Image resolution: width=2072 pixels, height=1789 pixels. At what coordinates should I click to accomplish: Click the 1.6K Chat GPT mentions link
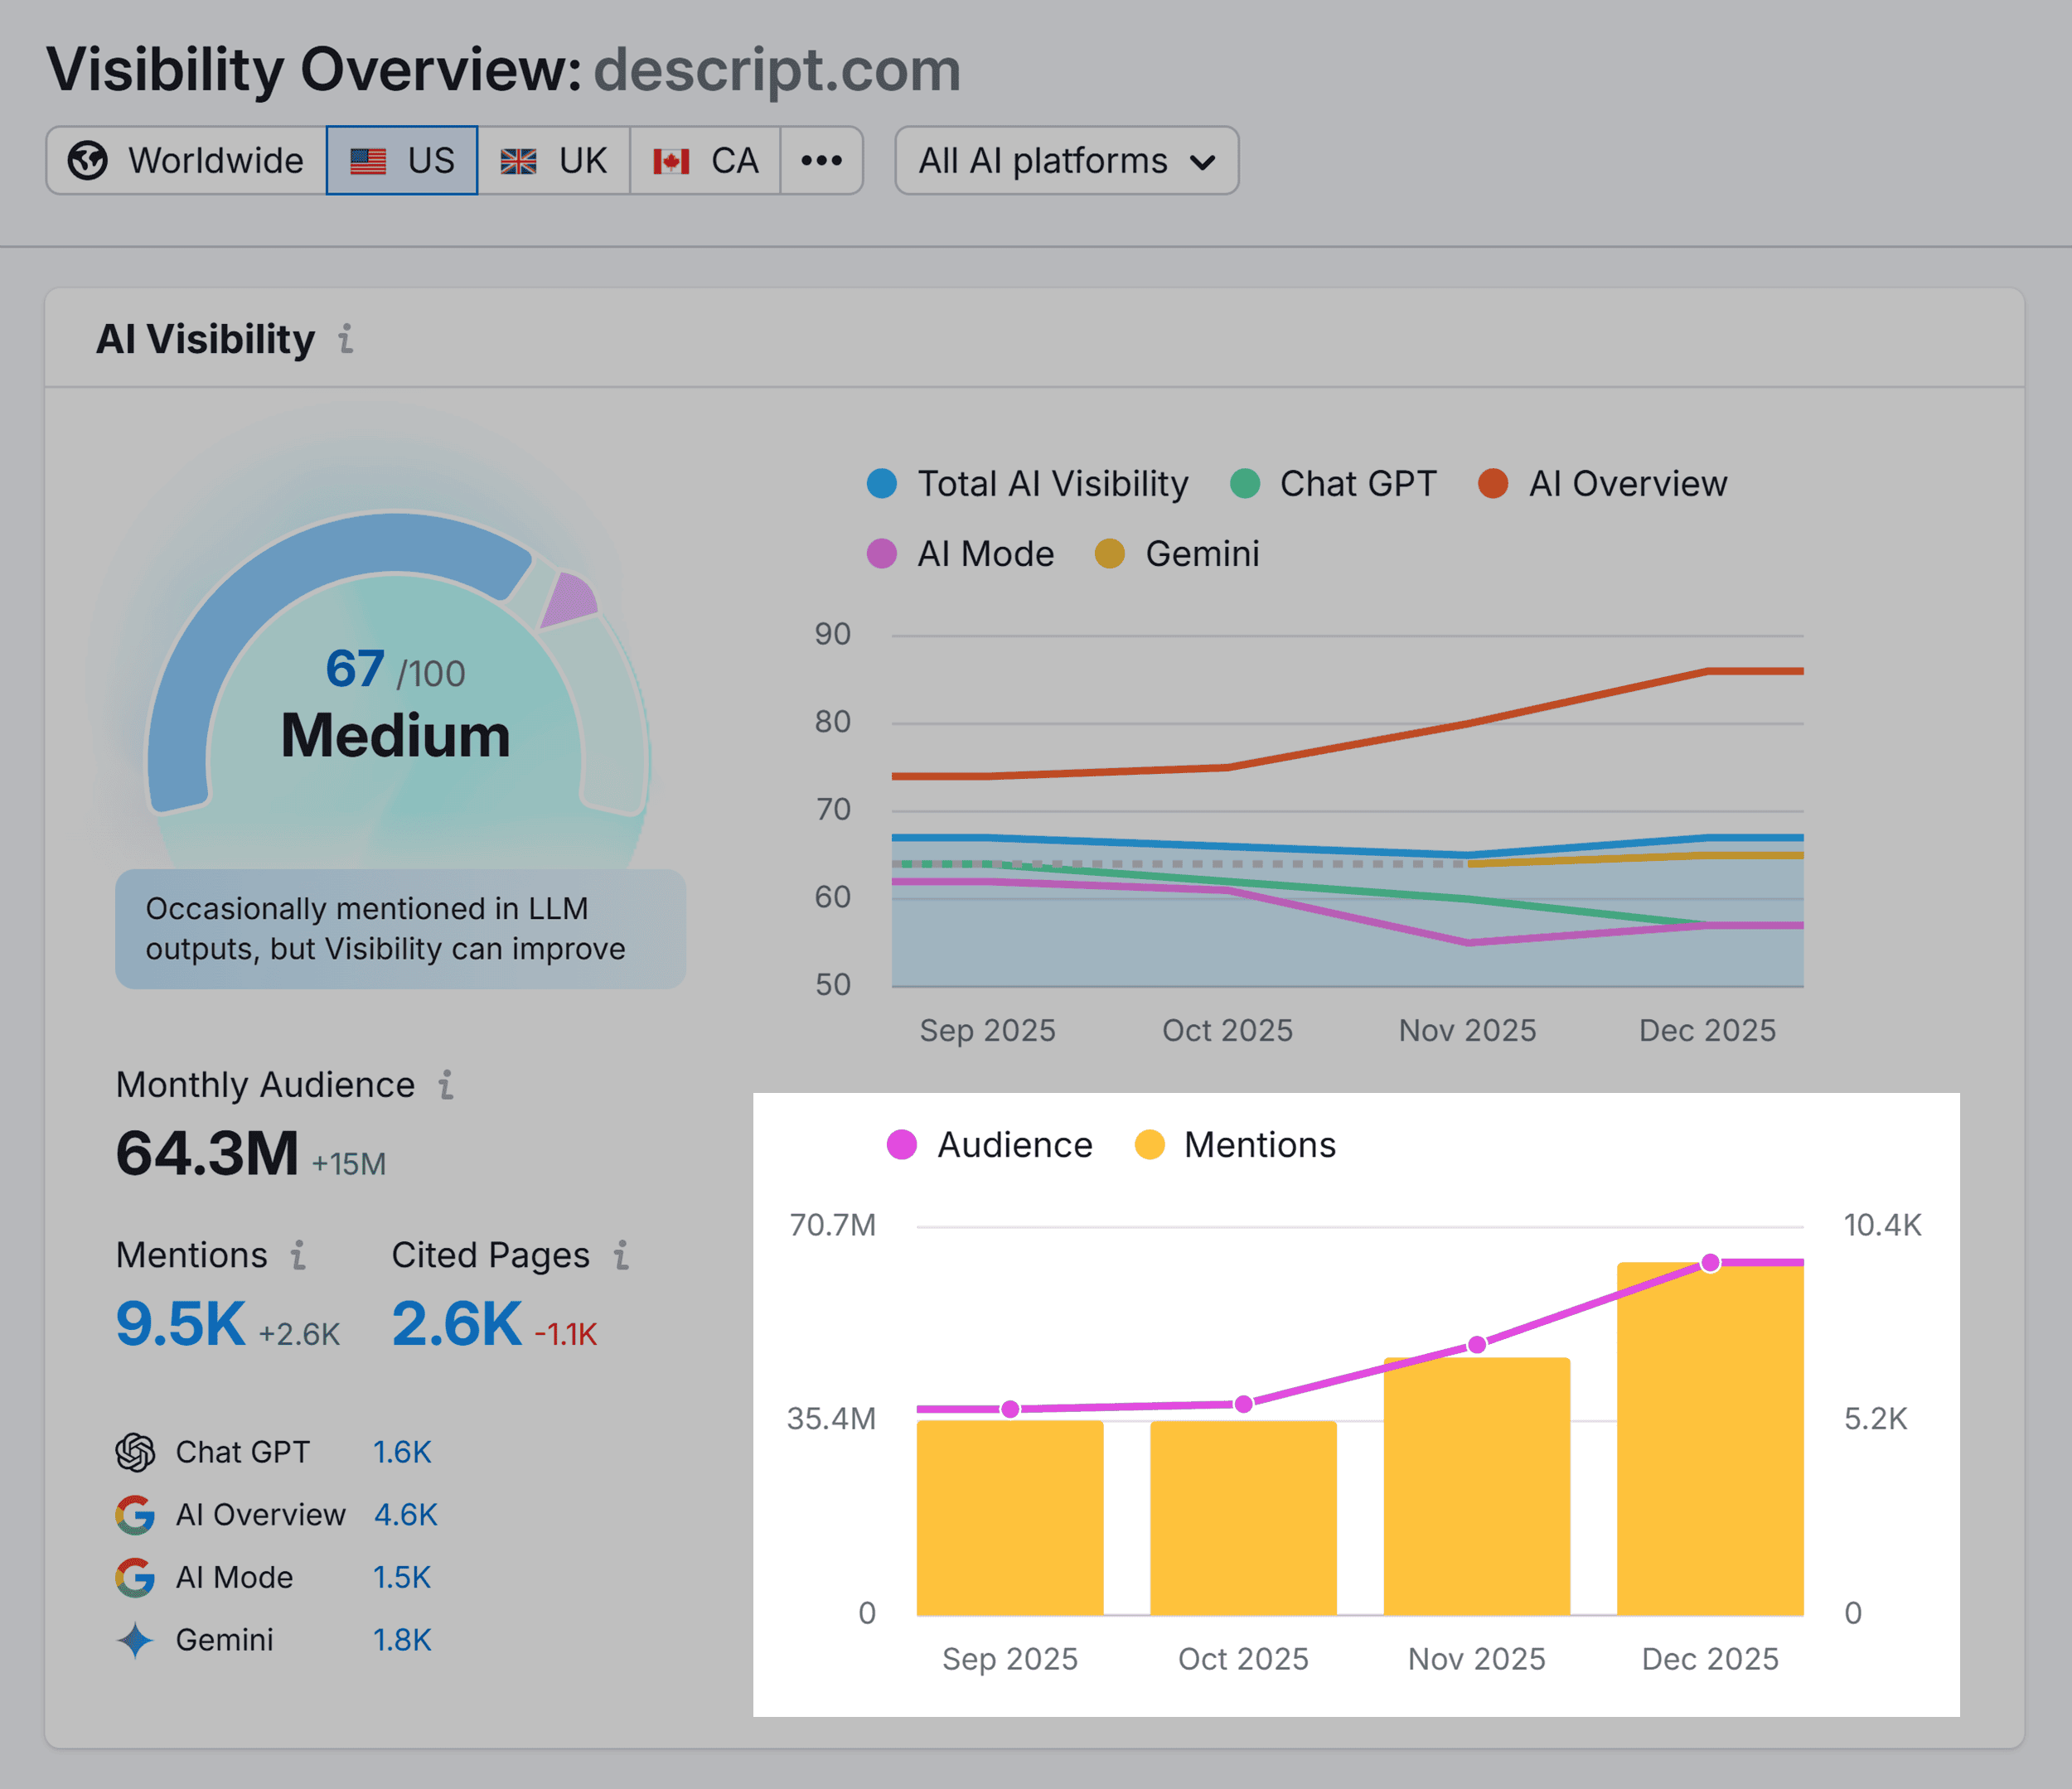coord(402,1452)
